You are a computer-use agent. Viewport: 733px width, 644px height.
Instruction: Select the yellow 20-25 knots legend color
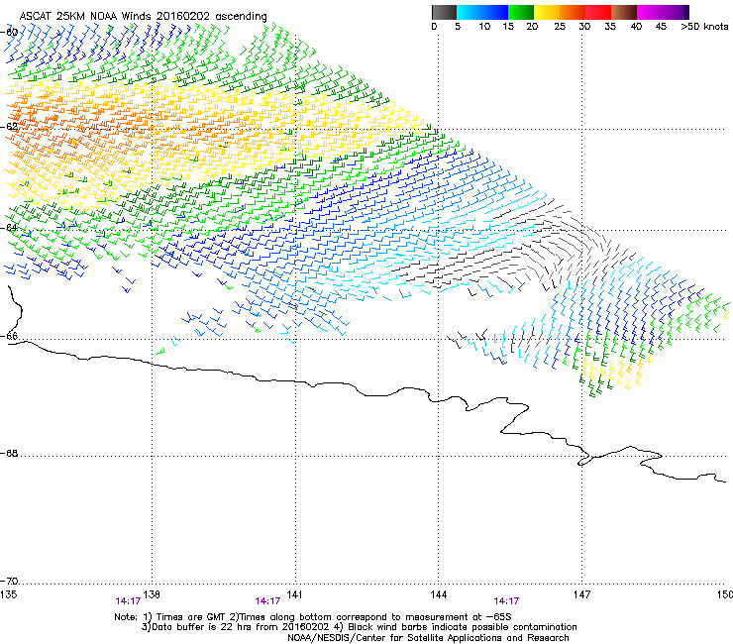547,12
